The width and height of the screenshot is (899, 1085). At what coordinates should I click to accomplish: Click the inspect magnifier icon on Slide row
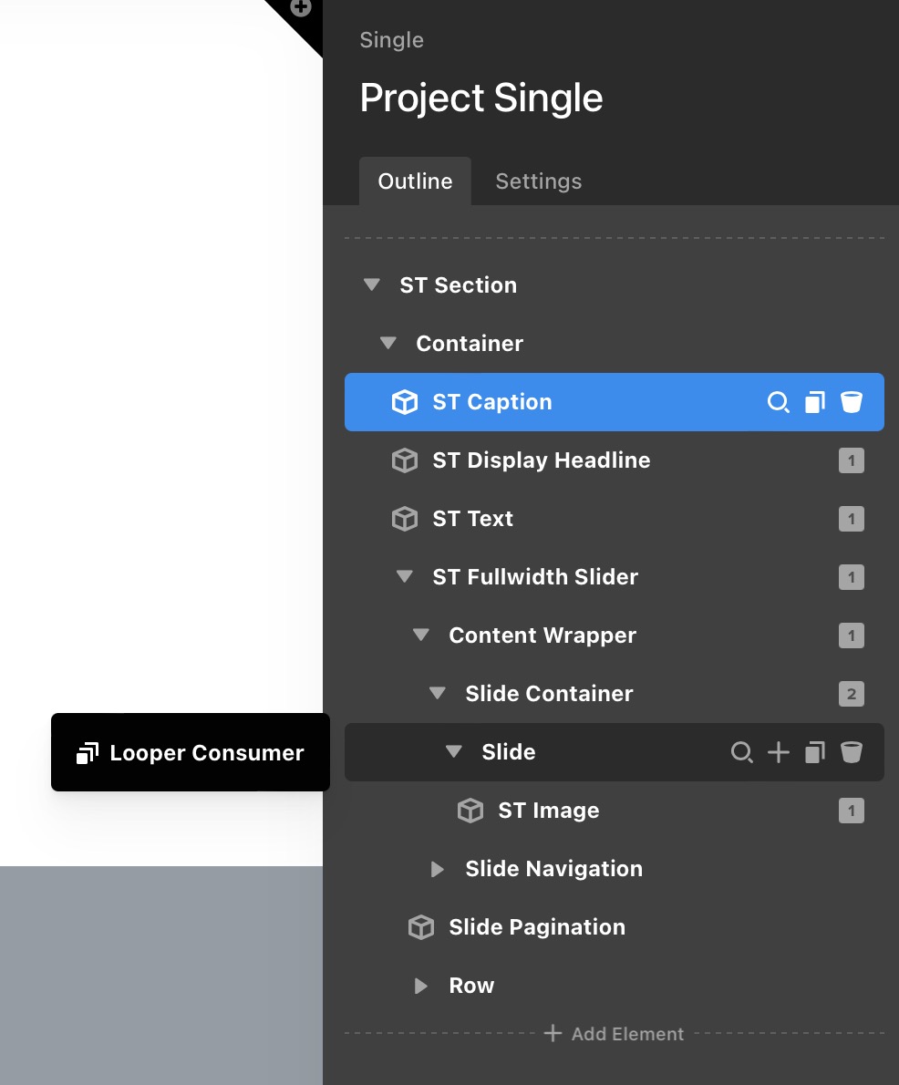click(742, 752)
